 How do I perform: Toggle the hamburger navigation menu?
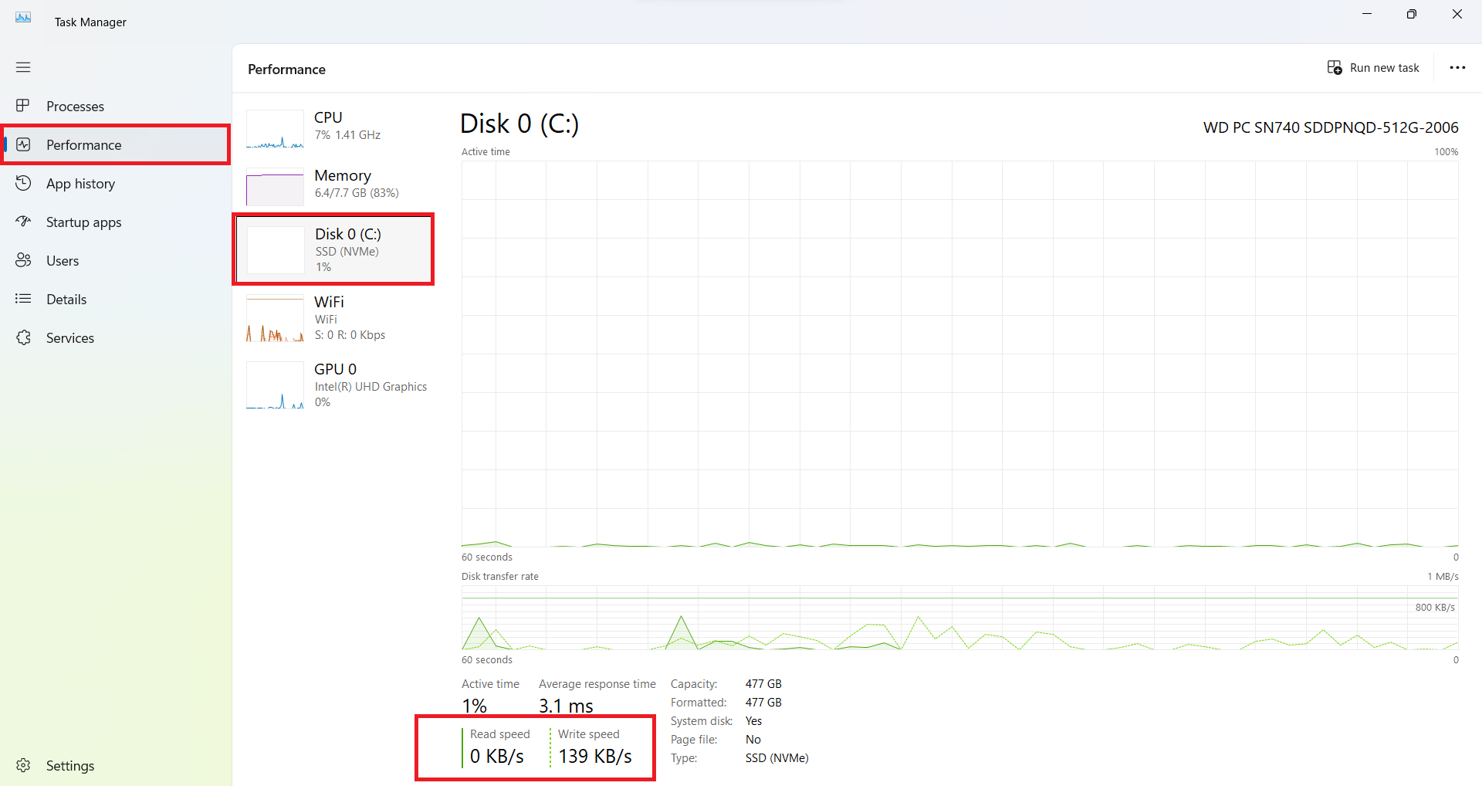[23, 67]
